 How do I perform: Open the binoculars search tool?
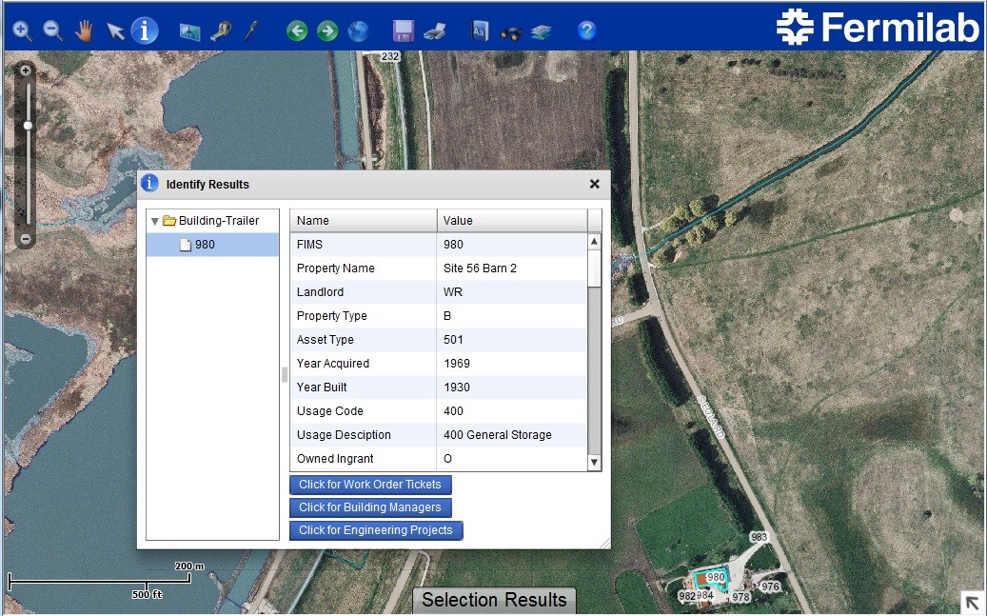tap(511, 31)
